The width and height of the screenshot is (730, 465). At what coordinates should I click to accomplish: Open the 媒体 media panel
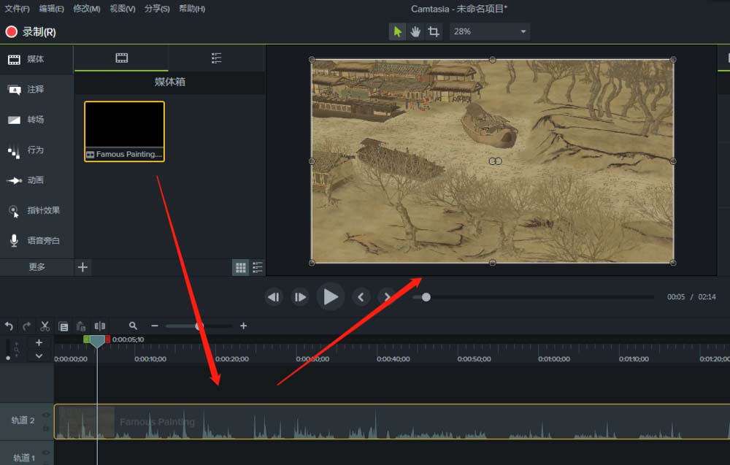(x=36, y=59)
